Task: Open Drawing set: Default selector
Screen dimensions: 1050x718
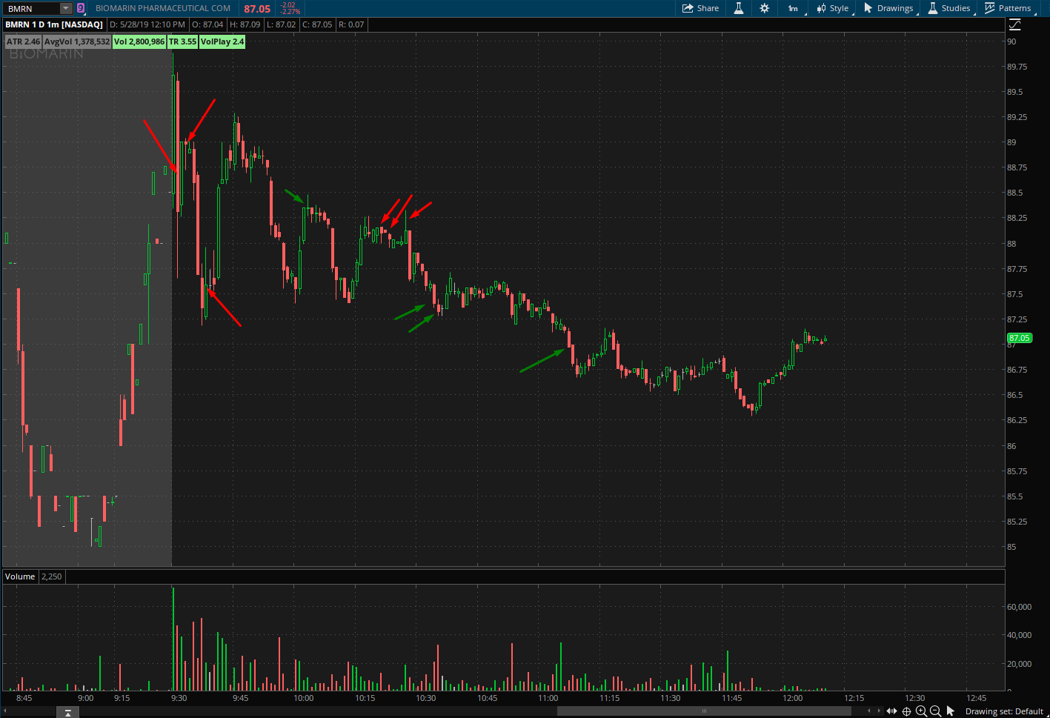Action: (1004, 711)
